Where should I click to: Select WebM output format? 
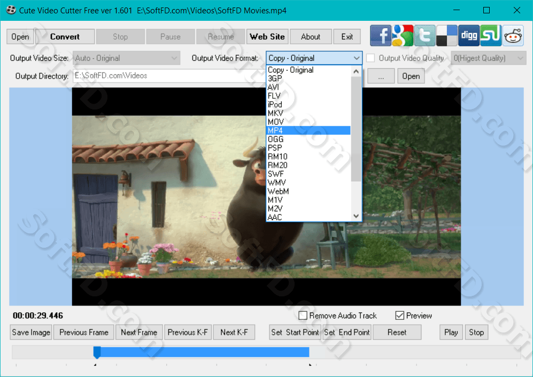(x=308, y=191)
